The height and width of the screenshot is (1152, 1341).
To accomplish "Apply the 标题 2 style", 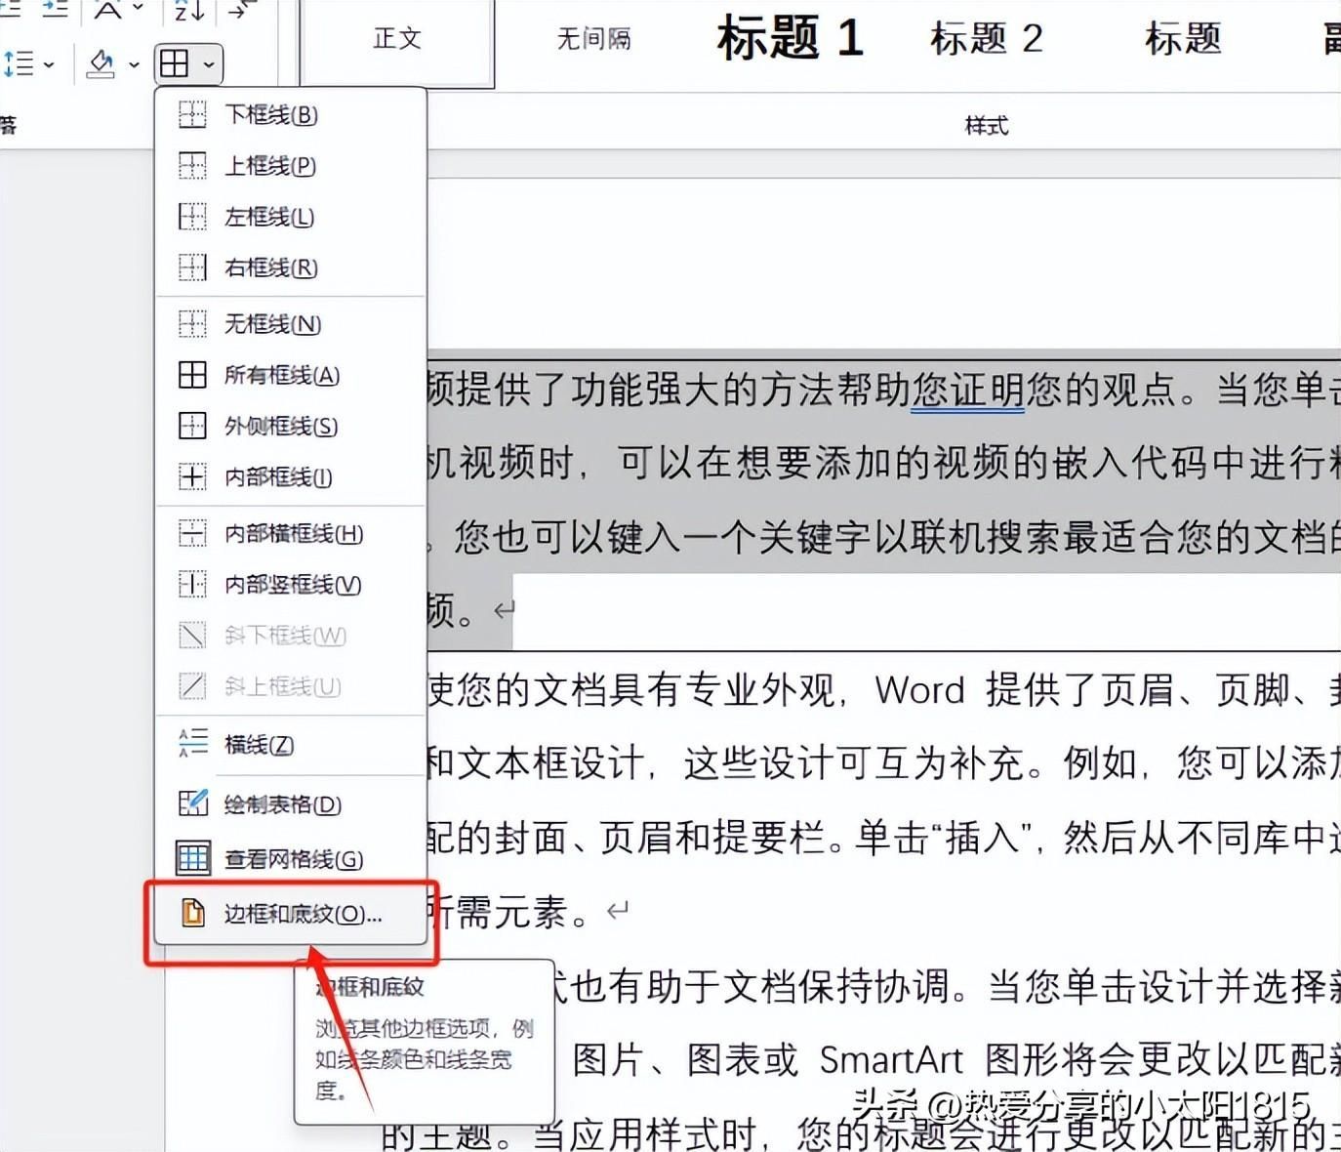I will (986, 39).
